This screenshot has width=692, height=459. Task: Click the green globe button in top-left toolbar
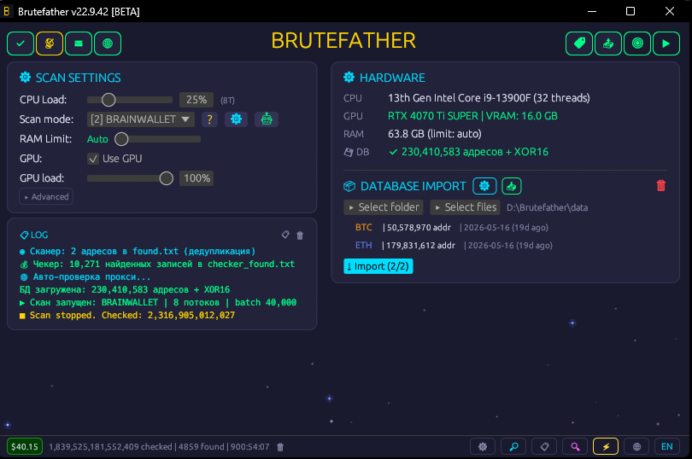pyautogui.click(x=108, y=44)
